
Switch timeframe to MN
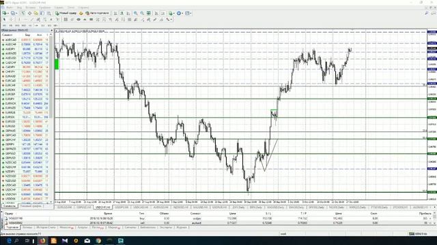click(55, 25)
